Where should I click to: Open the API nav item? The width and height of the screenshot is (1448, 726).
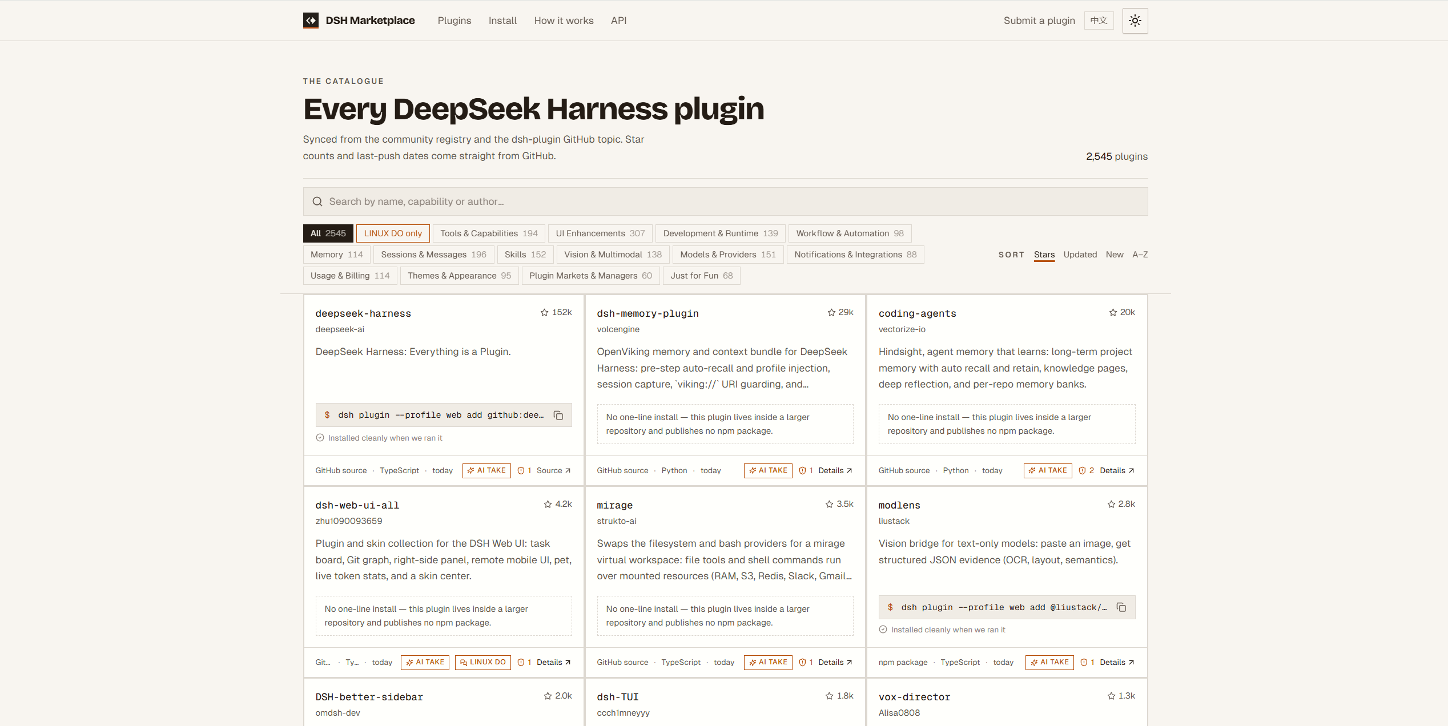618,21
